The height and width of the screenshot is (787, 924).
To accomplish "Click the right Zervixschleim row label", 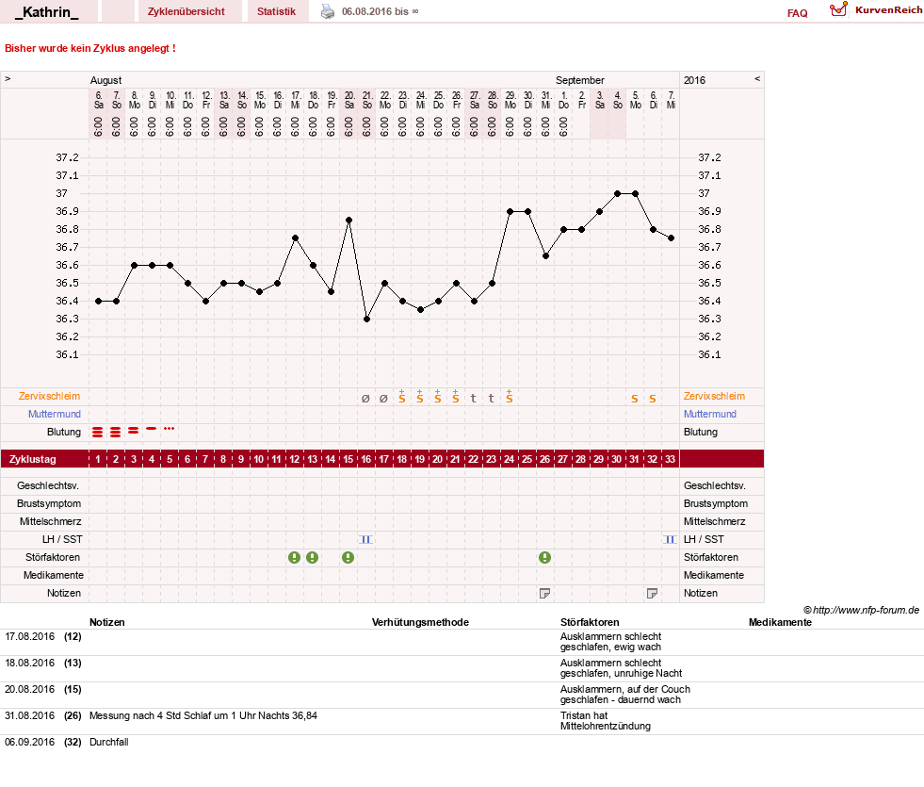I will [x=714, y=396].
